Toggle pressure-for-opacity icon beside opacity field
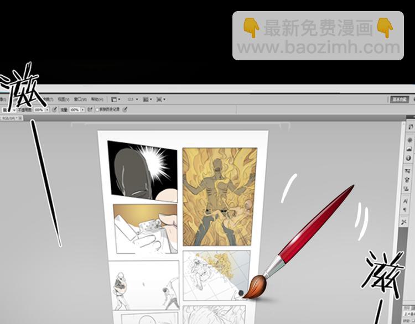 54,110
